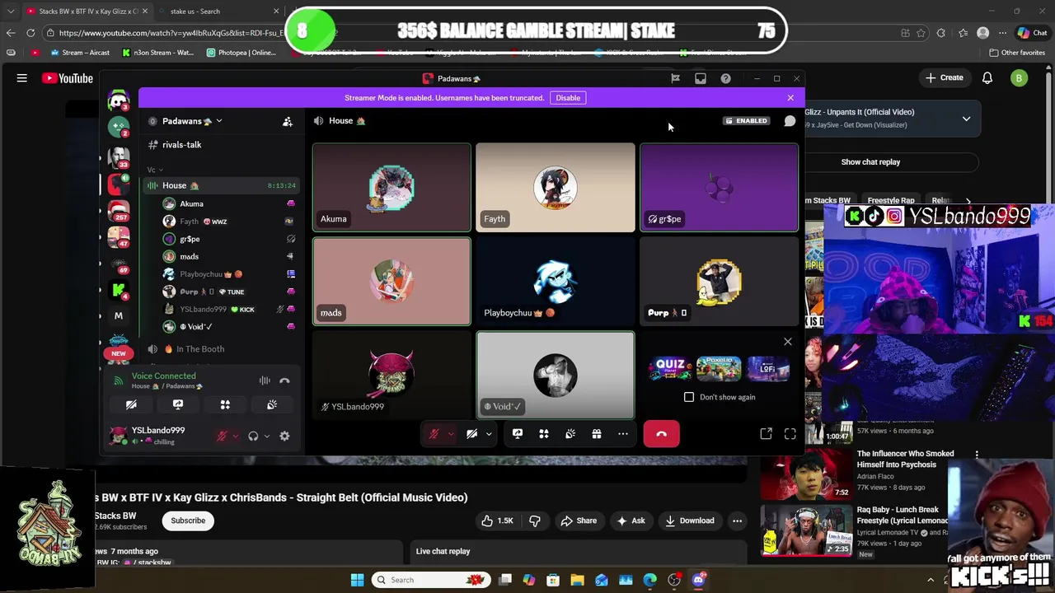Like the YouTube video with 1.5K likes
Screen dimensions: 1055x593
point(496,521)
